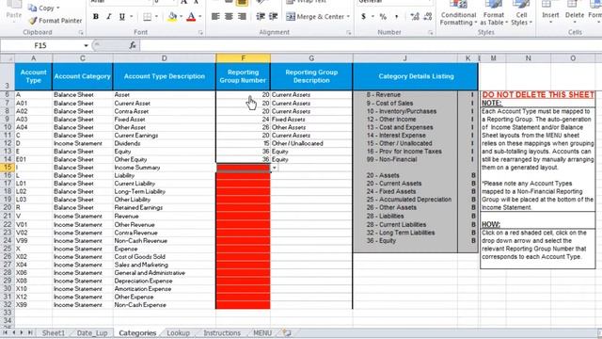Viewport: 602px width, 339px height.
Task: Open the Clipboard dialog launcher
Action: 81,33
